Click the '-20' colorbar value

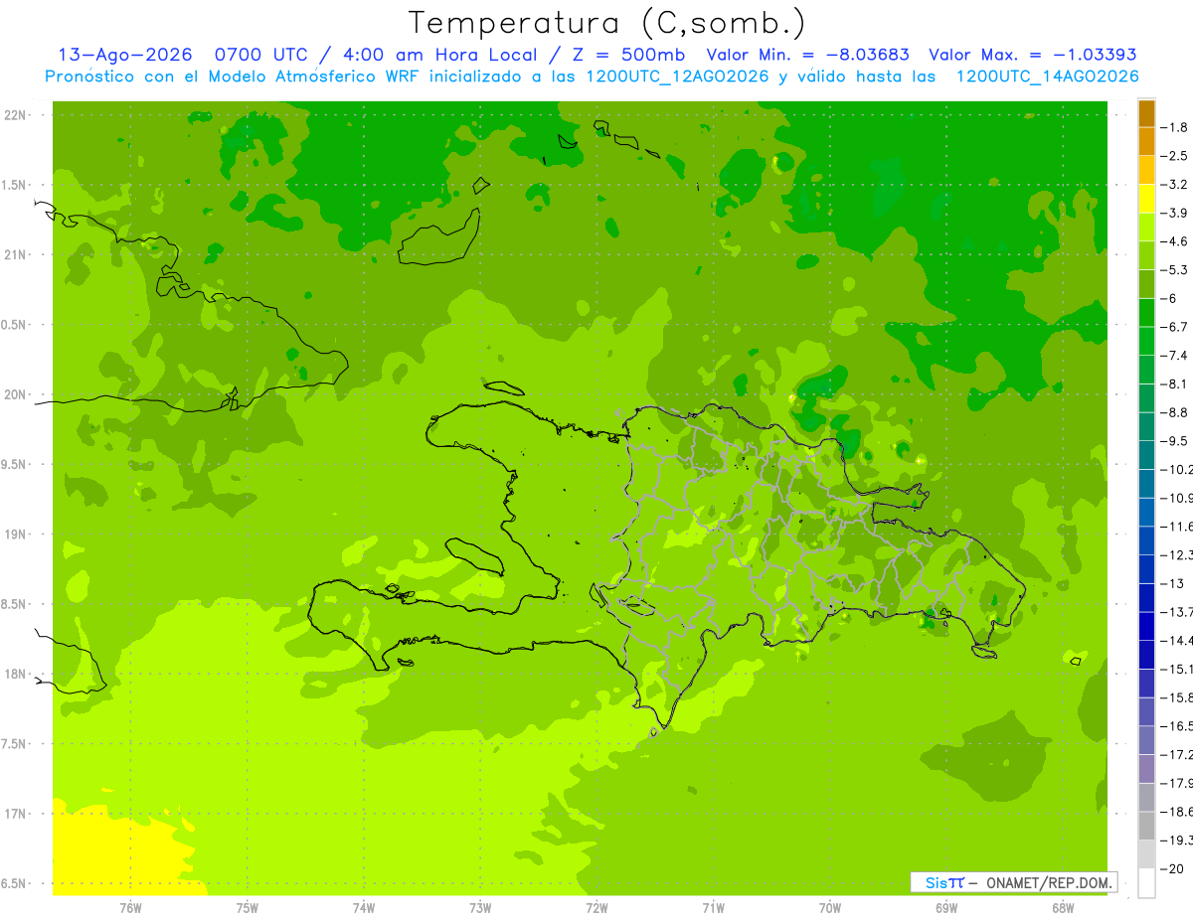[1173, 868]
